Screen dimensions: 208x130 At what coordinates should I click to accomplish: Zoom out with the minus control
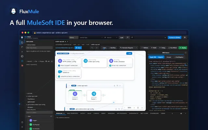pos(125,108)
